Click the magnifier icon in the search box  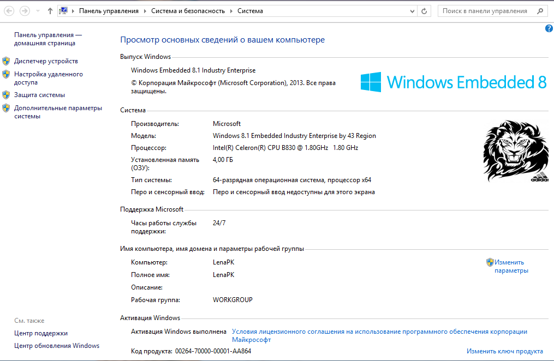[539, 11]
